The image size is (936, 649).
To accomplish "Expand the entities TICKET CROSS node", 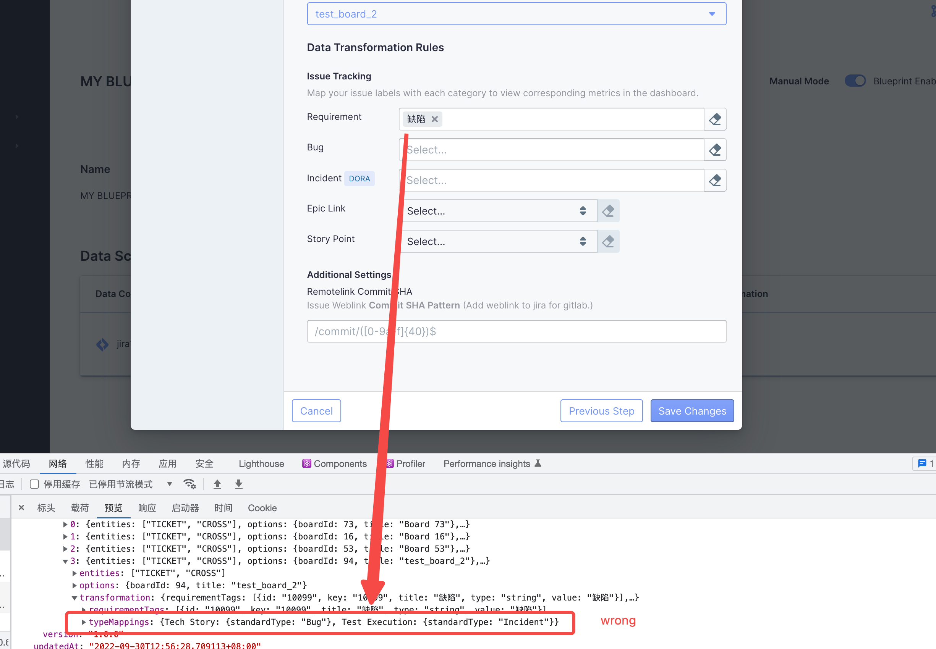I will (x=74, y=573).
